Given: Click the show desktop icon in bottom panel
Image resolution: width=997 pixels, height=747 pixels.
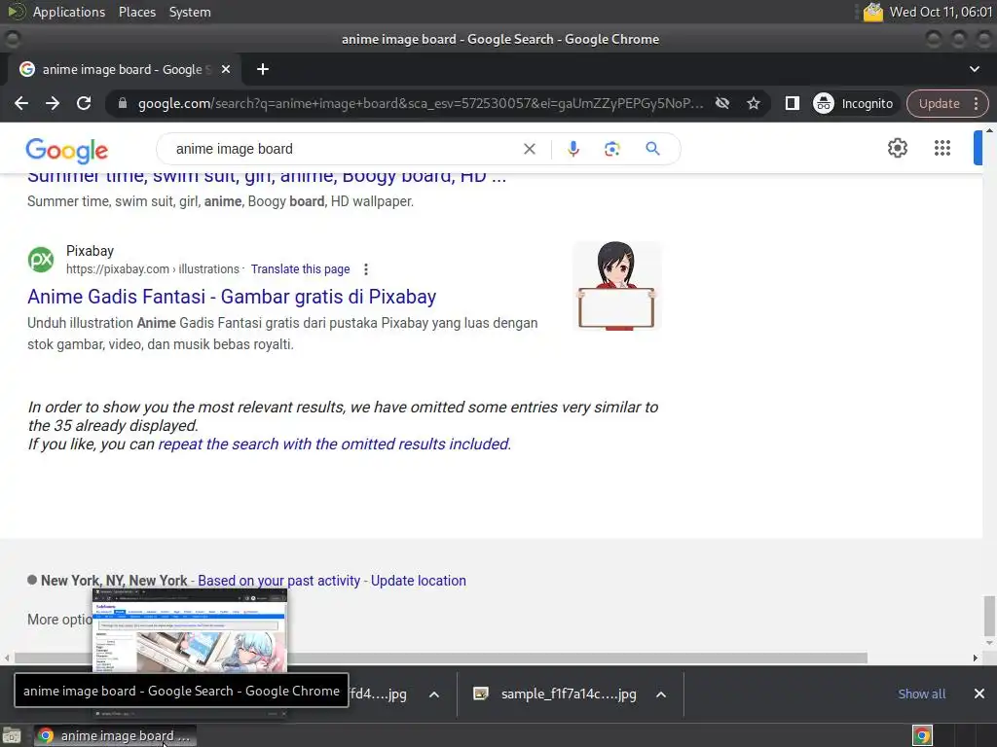Looking at the screenshot, I should [x=12, y=736].
